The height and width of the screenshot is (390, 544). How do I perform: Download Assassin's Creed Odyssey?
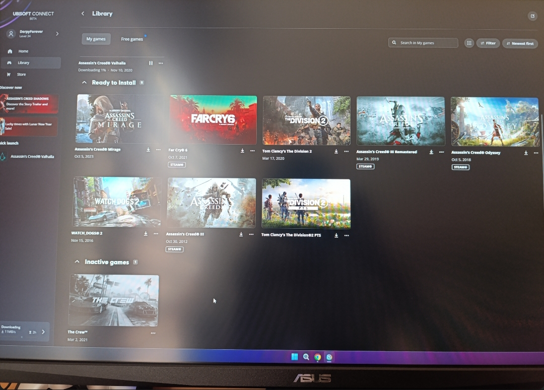(526, 153)
